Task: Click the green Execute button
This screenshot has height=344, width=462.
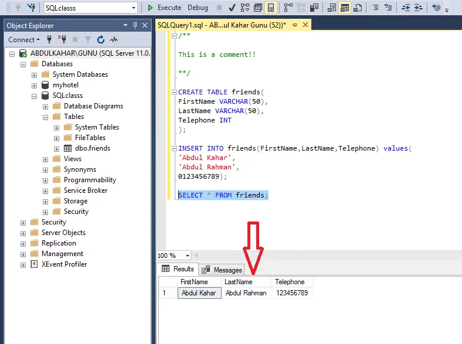Action: click(x=164, y=8)
